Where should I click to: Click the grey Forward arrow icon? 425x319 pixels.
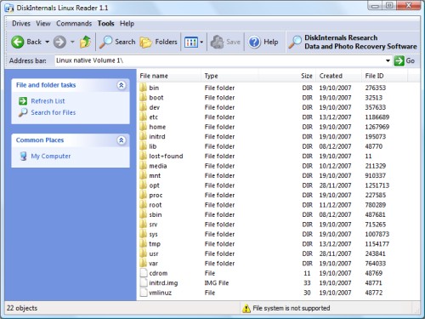click(x=59, y=42)
